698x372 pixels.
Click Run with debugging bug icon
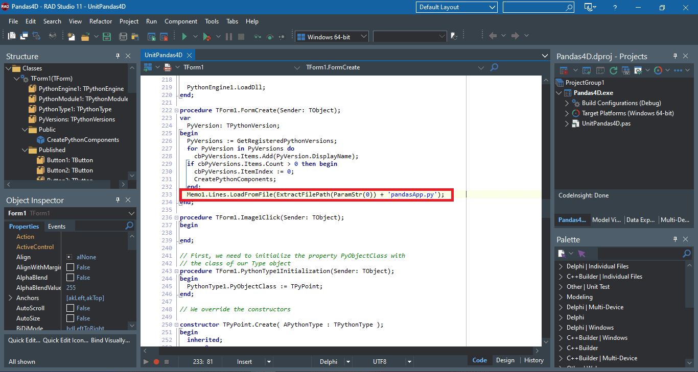tap(207, 37)
